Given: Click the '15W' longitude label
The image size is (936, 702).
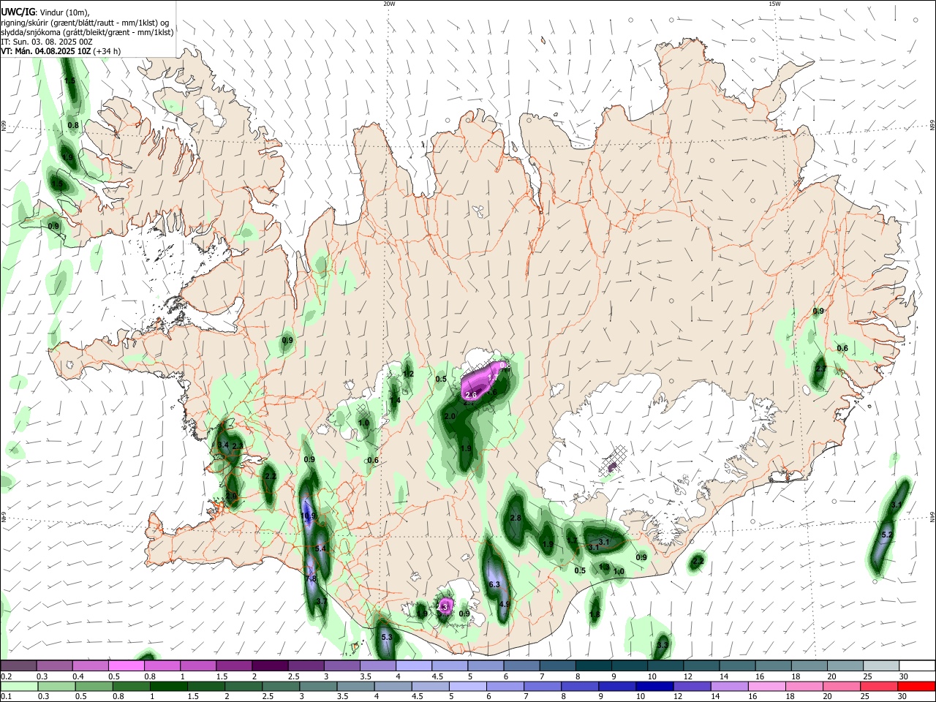Looking at the screenshot, I should click(774, 4).
